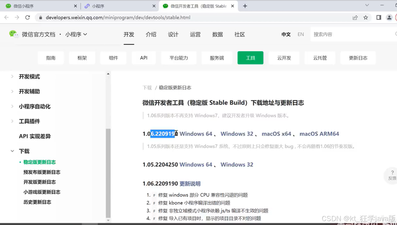This screenshot has width=397, height=225.
Task: Click the lock icon in address bar
Action: point(40,18)
